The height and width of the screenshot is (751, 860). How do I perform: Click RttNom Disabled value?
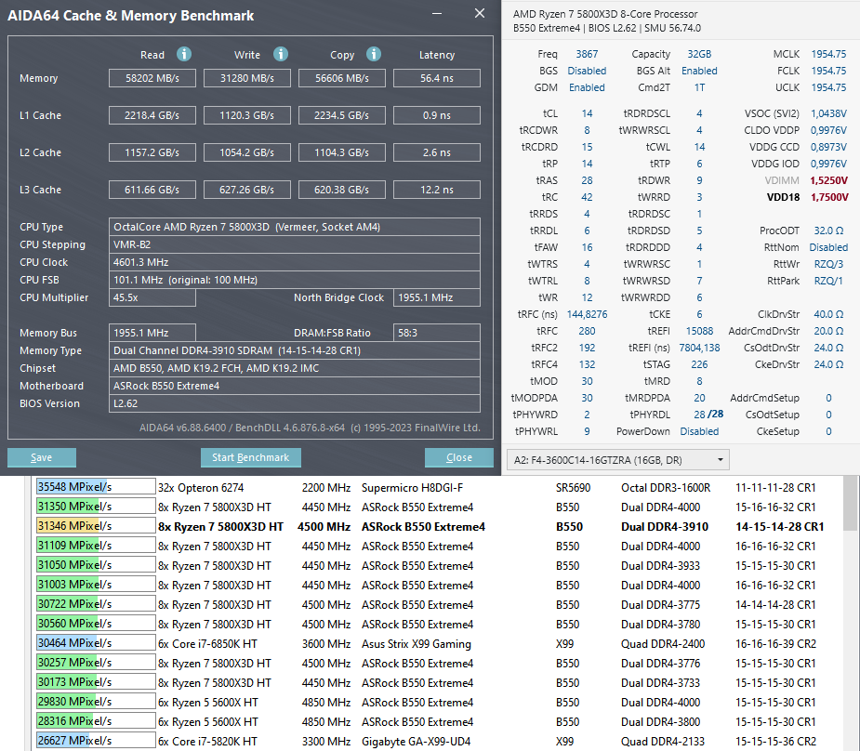point(828,247)
